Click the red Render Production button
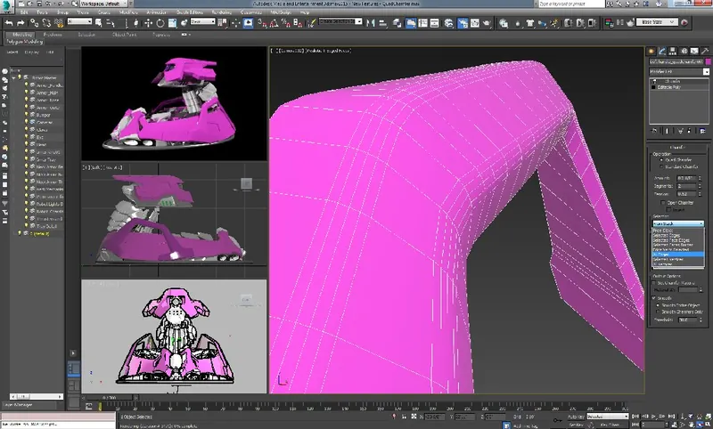This screenshot has width=713, height=429. [684, 22]
